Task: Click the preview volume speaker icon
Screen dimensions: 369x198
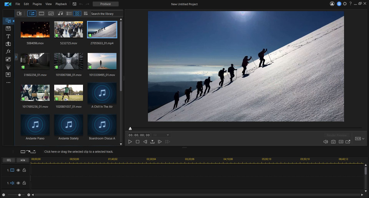Action: [x=325, y=141]
